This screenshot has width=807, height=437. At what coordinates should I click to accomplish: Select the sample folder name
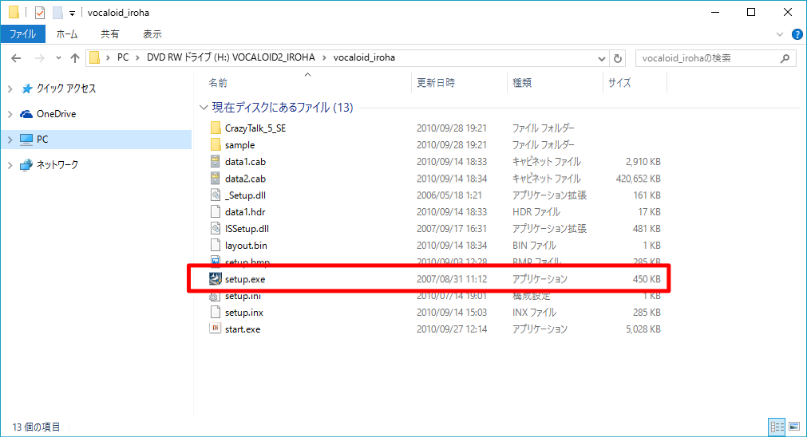pyautogui.click(x=239, y=145)
